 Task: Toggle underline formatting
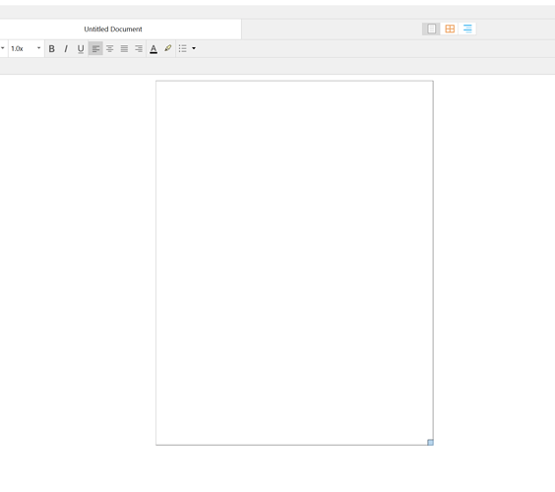81,49
